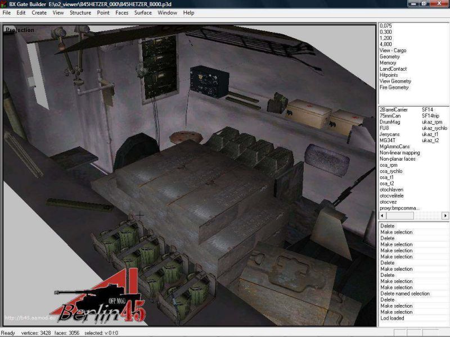Select the ukaz_t2 named selection
This screenshot has width=450, height=337.
point(430,140)
